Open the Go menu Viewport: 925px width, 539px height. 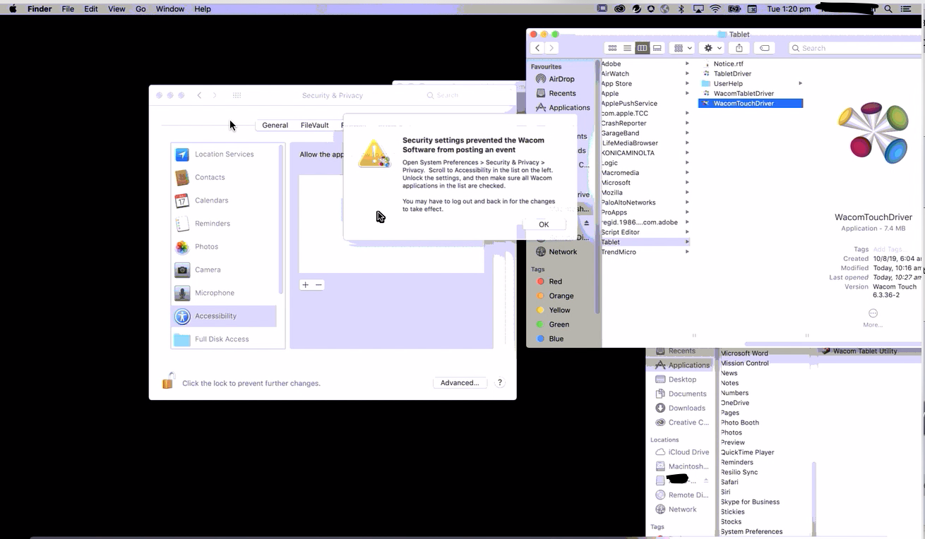click(141, 8)
